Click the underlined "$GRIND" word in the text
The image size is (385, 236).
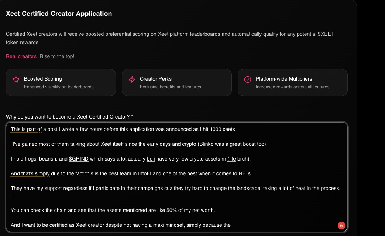tap(79, 159)
